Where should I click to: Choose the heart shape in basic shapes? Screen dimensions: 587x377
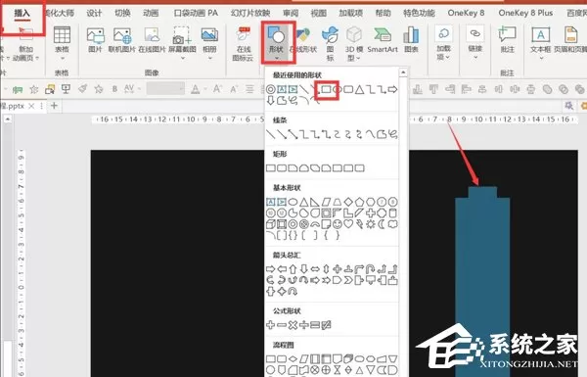tap(348, 224)
